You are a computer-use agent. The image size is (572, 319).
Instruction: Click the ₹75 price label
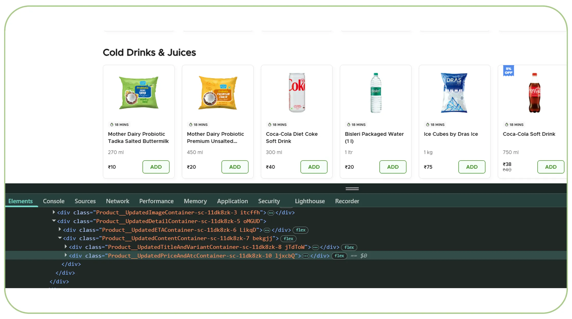coord(428,167)
